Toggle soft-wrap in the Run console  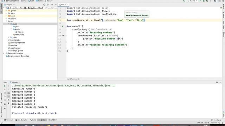(8, 93)
